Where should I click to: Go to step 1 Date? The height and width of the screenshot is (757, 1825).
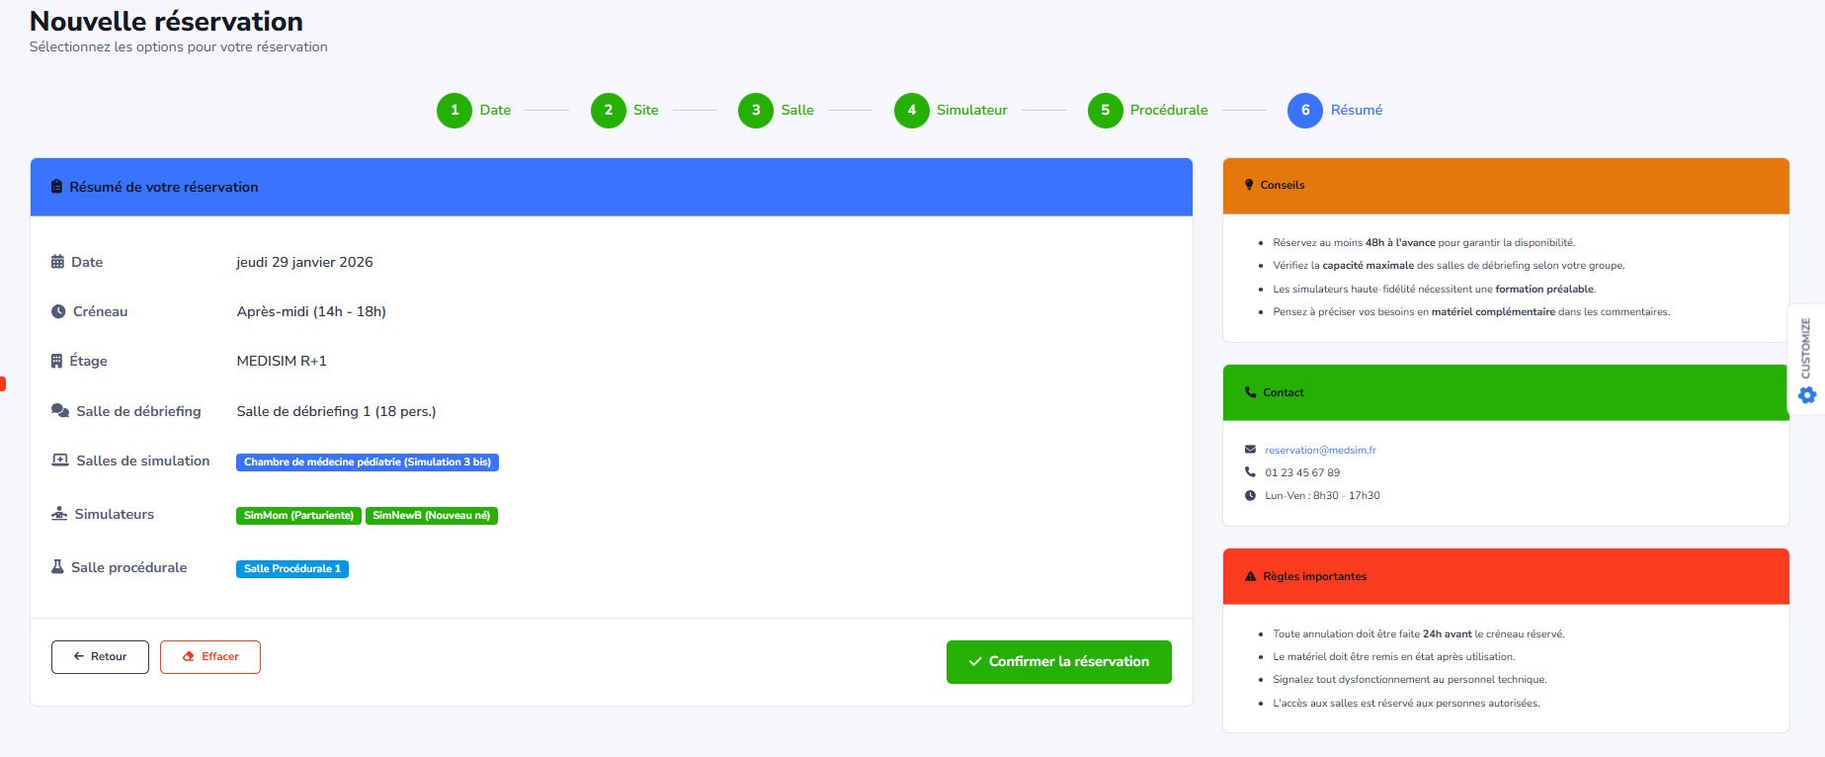455,110
